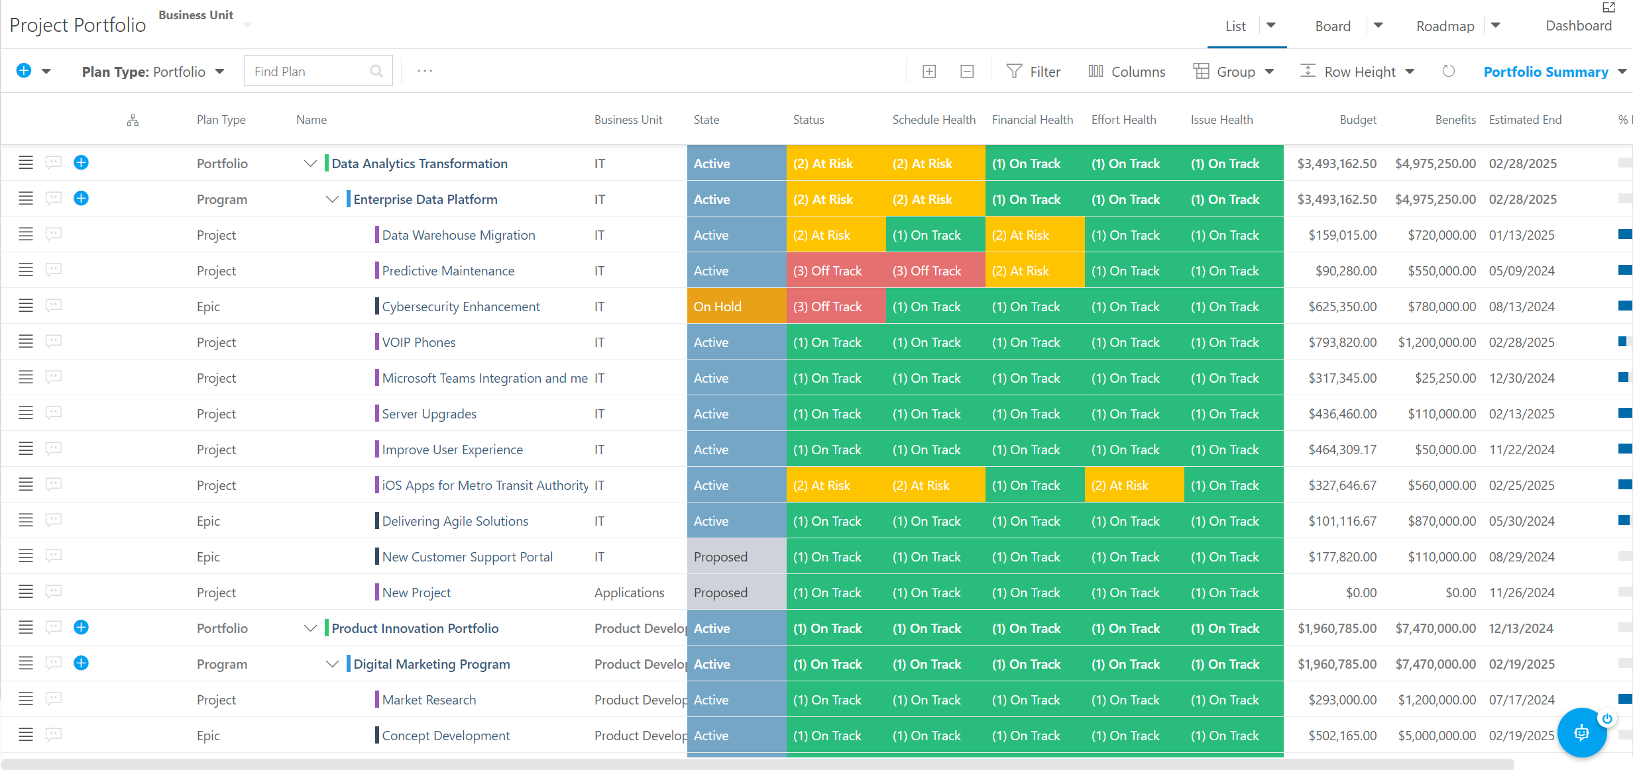The width and height of the screenshot is (1633, 770).
Task: Add item under Enterprise Data Platform
Action: click(81, 198)
